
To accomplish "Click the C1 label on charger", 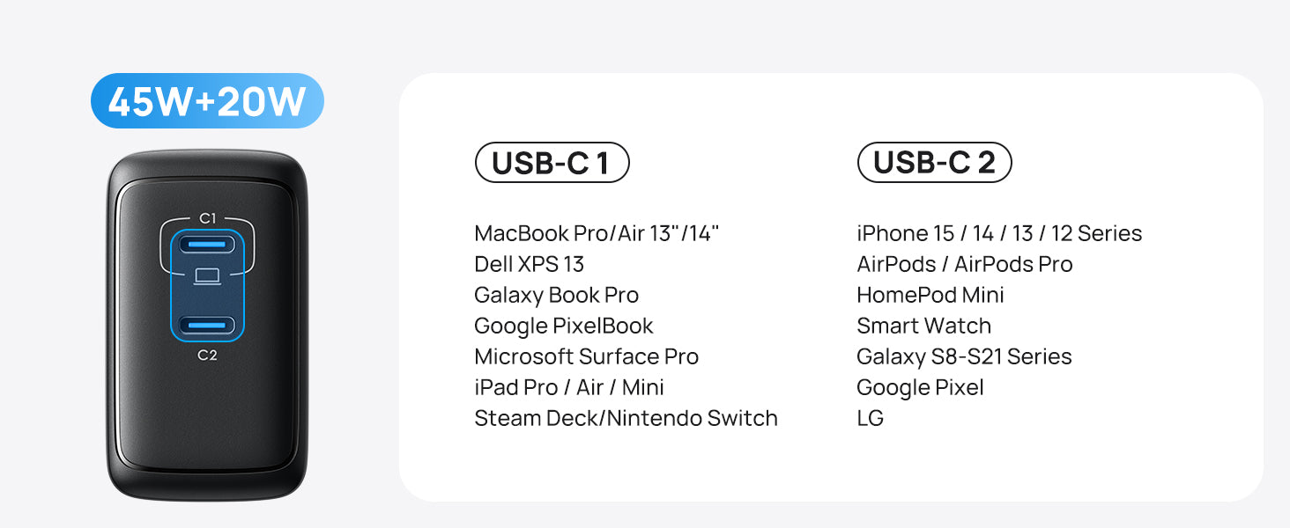I will tap(207, 217).
